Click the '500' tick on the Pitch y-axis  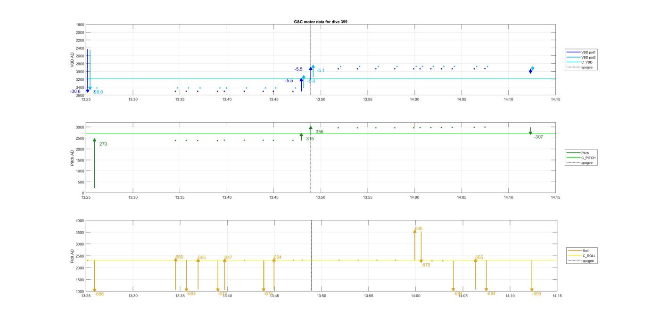point(81,182)
